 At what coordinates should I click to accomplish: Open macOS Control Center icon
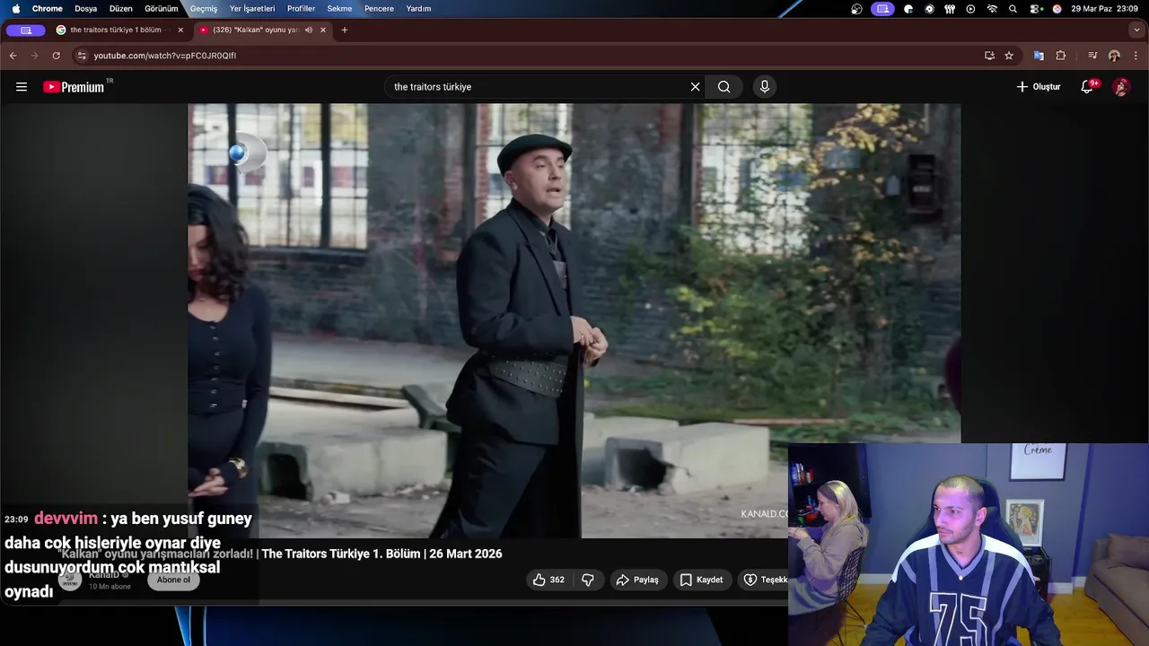pos(1036,9)
